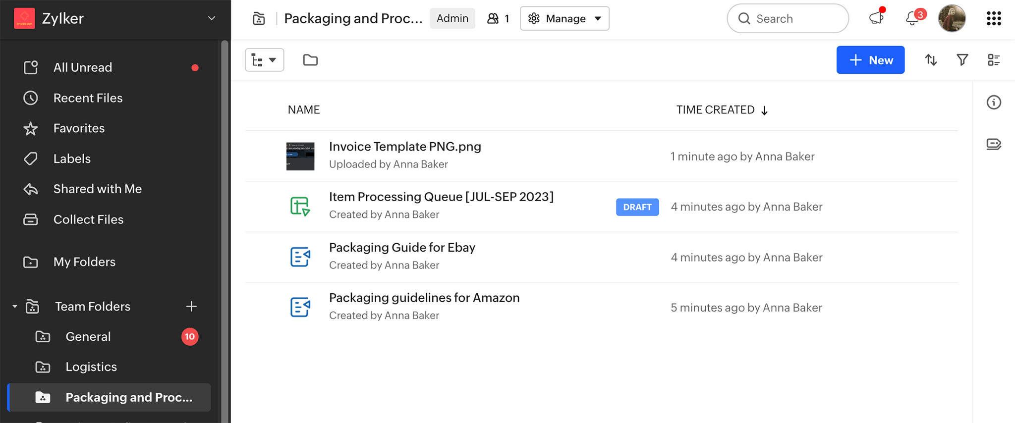Open the notifications bell
The width and height of the screenshot is (1015, 423).
point(912,18)
